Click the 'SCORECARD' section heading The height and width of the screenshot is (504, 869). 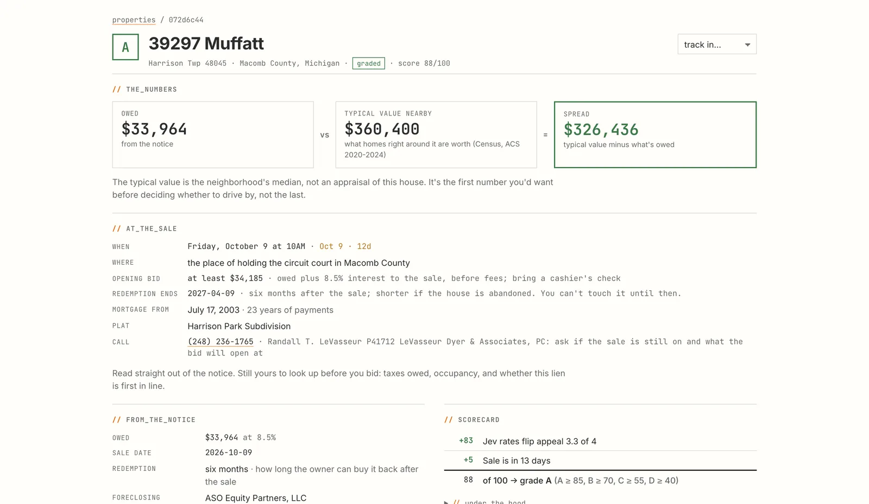478,420
